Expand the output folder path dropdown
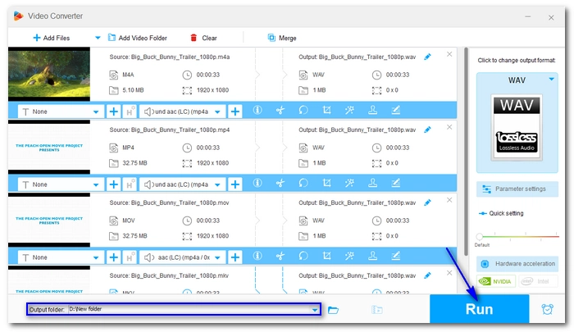 click(314, 310)
